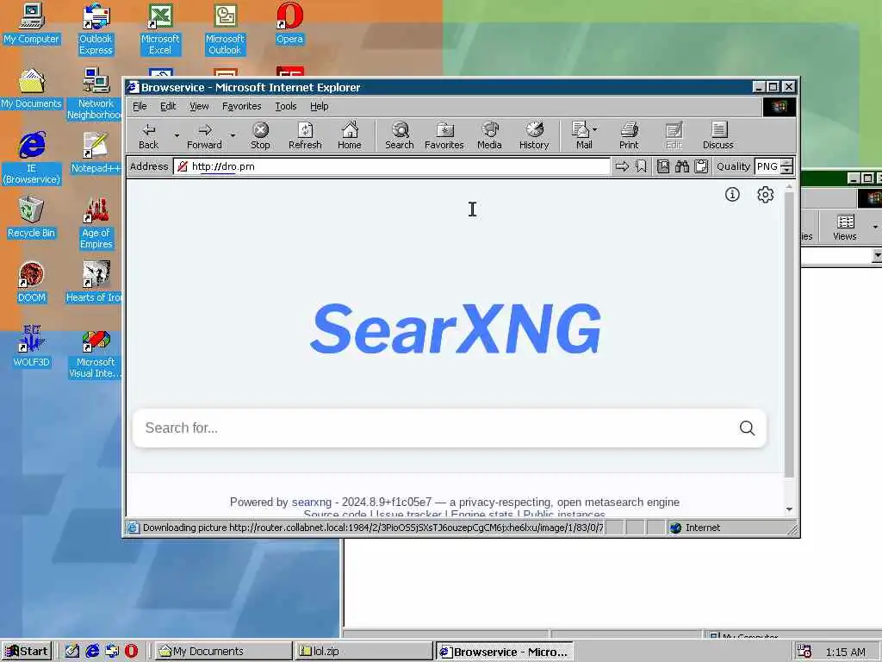Open the Favorites toolbar panel
Screen dimensions: 882x662
(x=444, y=135)
